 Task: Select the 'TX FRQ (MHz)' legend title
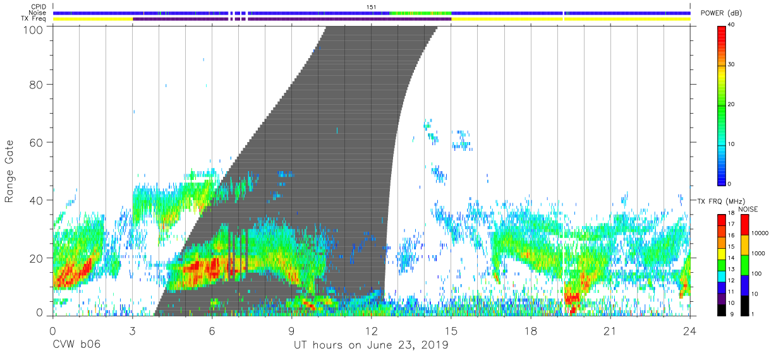click(x=720, y=201)
